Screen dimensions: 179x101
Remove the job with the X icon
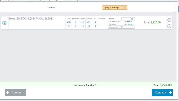click(169, 26)
